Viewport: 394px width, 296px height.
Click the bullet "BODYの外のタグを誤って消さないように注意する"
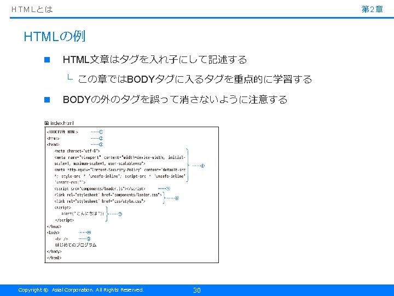tap(175, 100)
